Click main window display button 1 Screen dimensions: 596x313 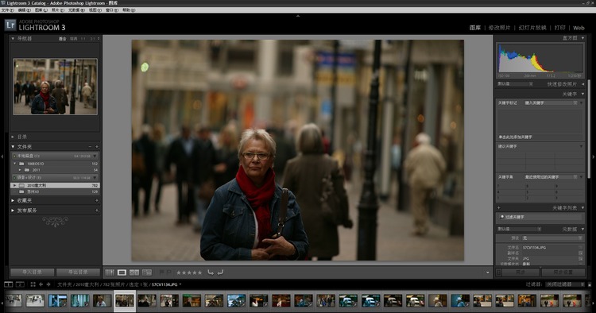tap(9, 284)
